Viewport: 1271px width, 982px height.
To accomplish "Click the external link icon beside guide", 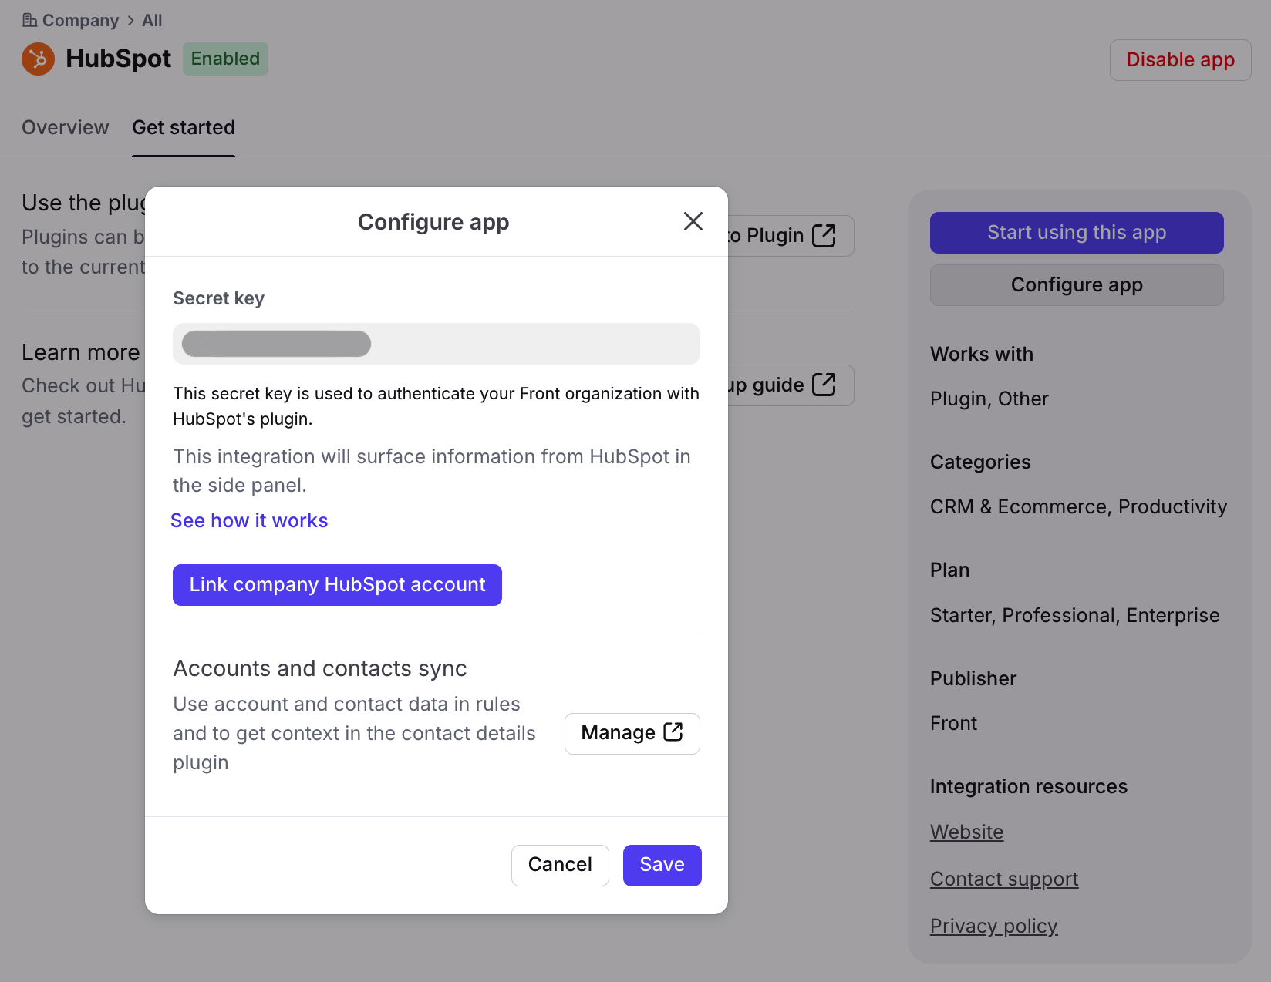I will tap(824, 385).
